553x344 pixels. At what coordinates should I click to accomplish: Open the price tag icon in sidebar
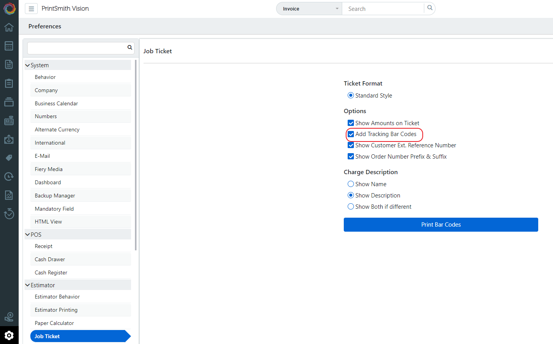pyautogui.click(x=9, y=158)
